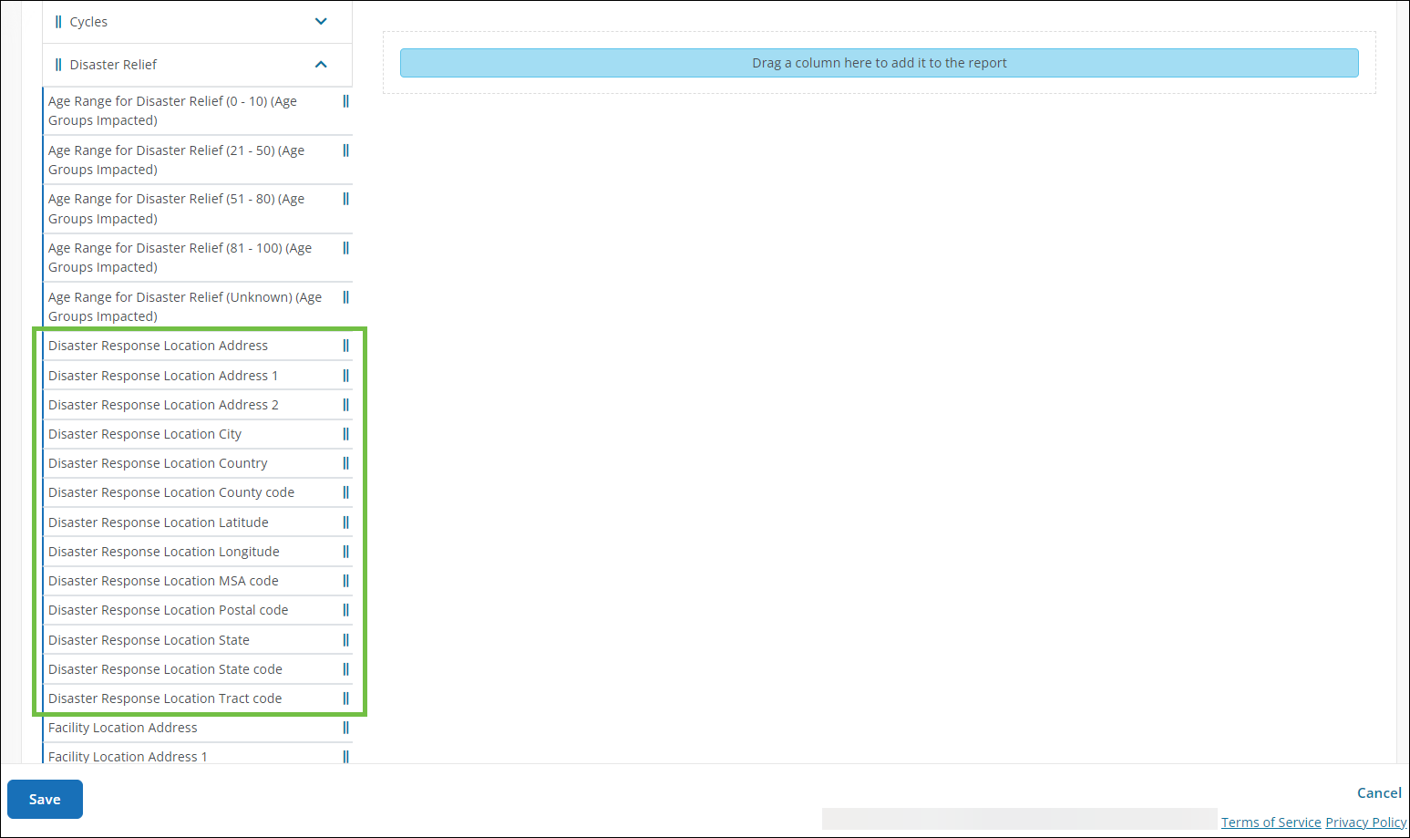The image size is (1410, 838).
Task: Click grip icon for Disaster Response Location State
Action: click(345, 640)
